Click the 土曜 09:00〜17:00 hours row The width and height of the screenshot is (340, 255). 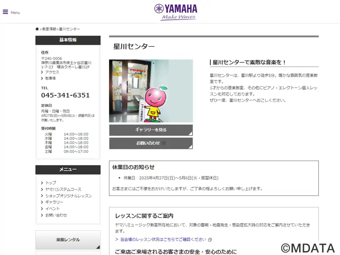67,151
